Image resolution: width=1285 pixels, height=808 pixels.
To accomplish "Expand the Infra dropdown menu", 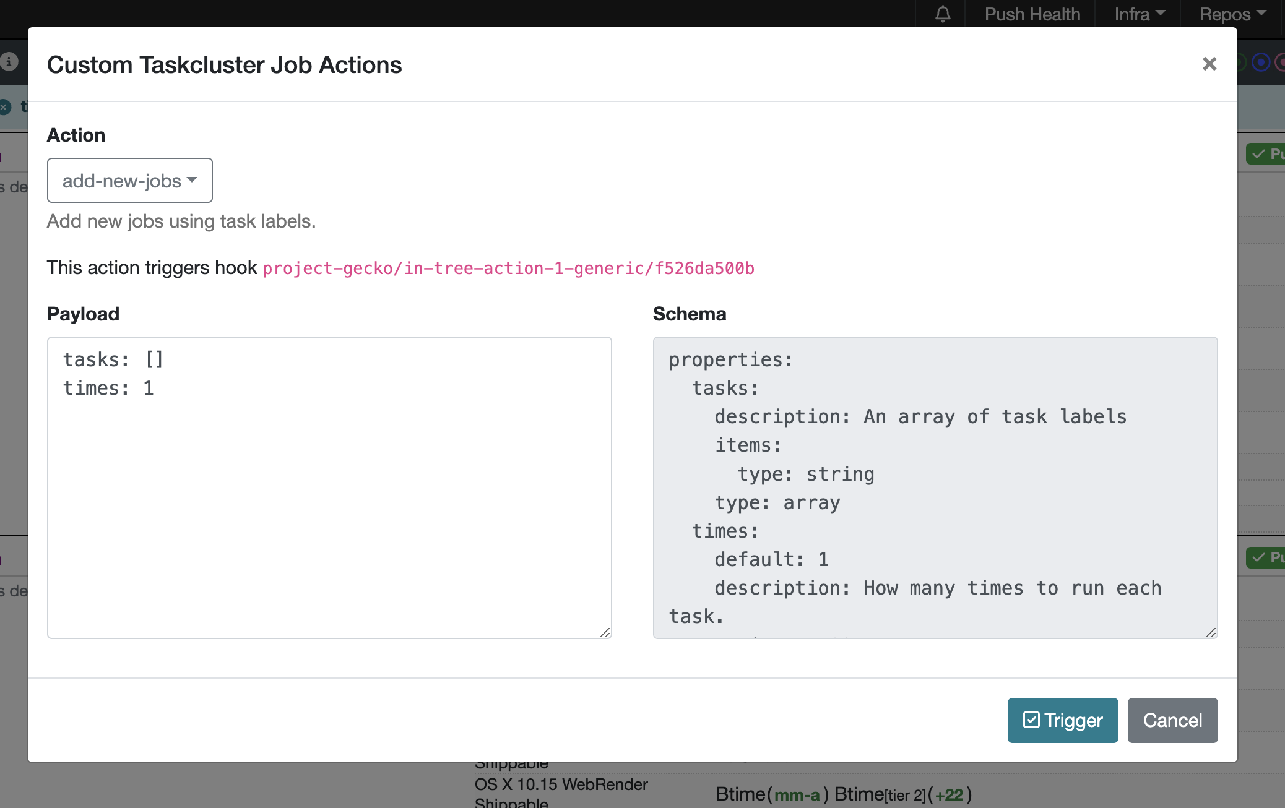I will tap(1138, 14).
